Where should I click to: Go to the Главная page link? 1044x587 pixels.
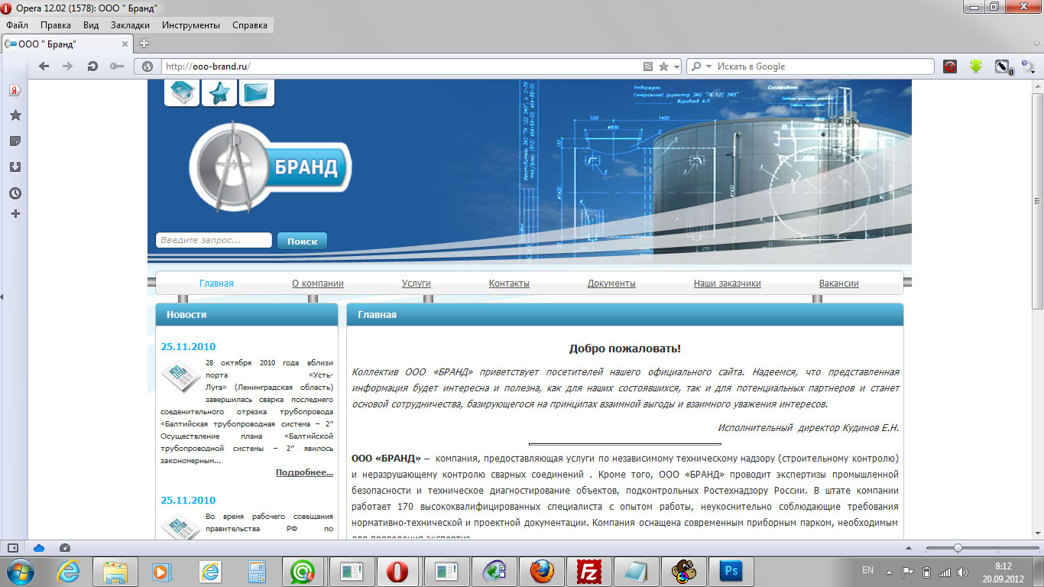[x=216, y=284]
